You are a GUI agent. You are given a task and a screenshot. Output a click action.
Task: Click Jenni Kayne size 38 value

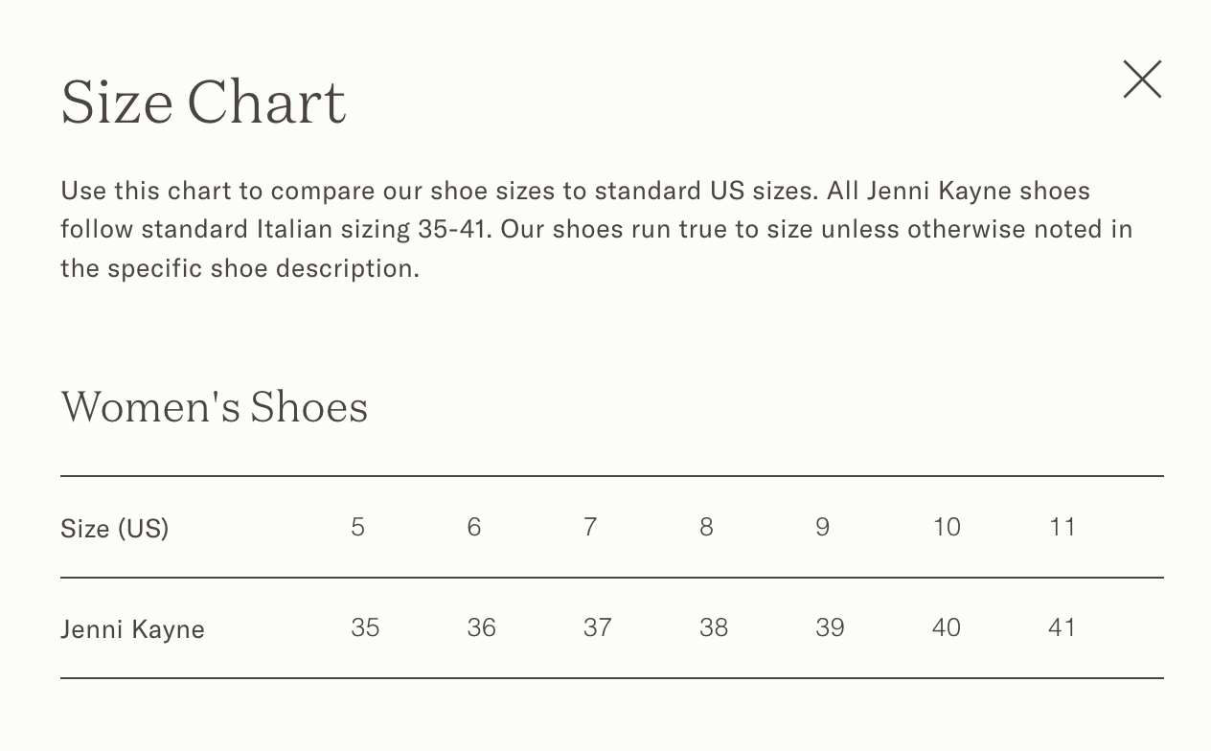click(714, 627)
